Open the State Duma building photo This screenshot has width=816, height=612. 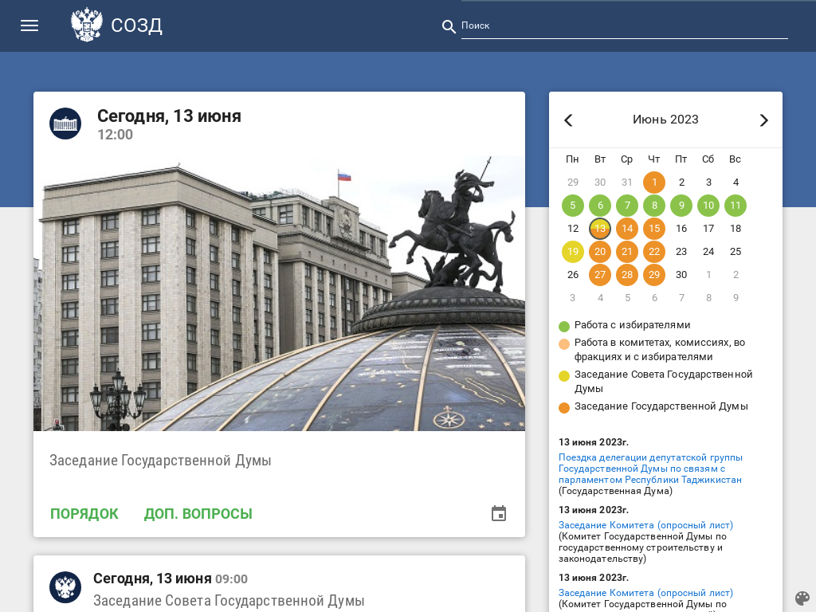tap(280, 292)
